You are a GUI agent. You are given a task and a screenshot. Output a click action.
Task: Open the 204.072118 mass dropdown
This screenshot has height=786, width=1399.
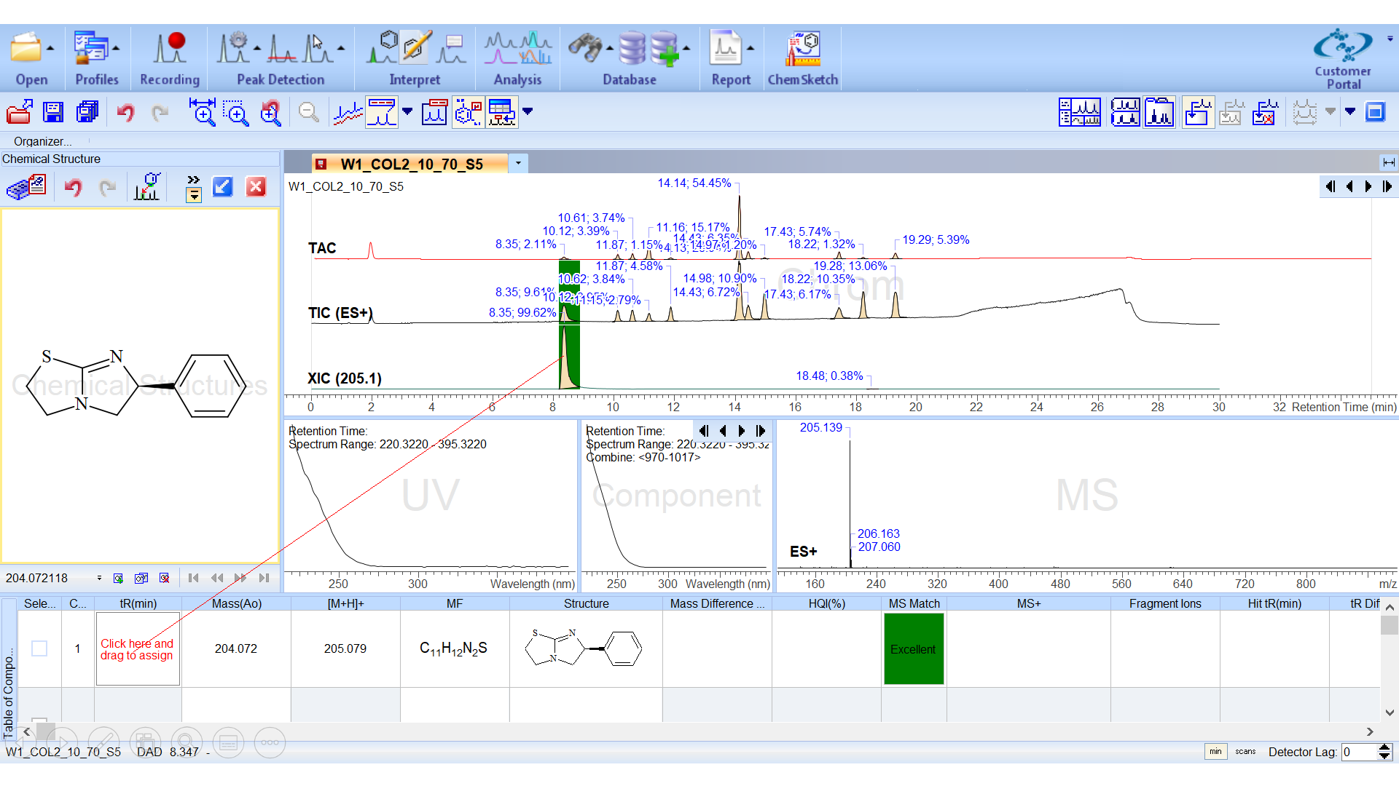pyautogui.click(x=99, y=578)
